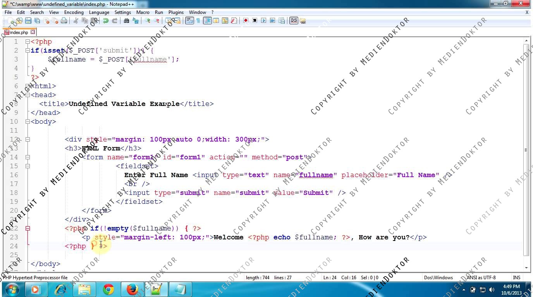Click the Paste toolbar icon
This screenshot has width=533, height=297.
pos(94,20)
